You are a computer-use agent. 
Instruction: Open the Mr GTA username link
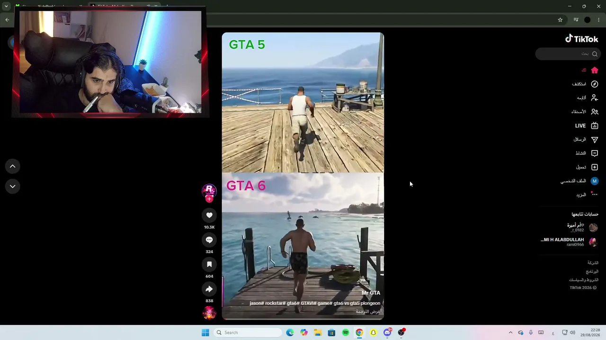click(371, 293)
